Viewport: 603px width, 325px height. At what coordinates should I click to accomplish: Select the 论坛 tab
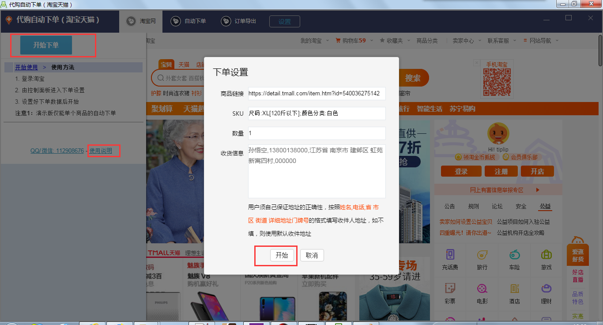[497, 206]
